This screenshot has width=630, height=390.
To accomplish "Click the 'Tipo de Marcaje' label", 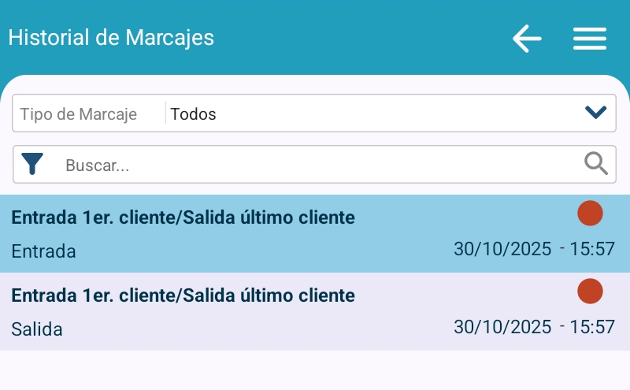I will point(79,114).
